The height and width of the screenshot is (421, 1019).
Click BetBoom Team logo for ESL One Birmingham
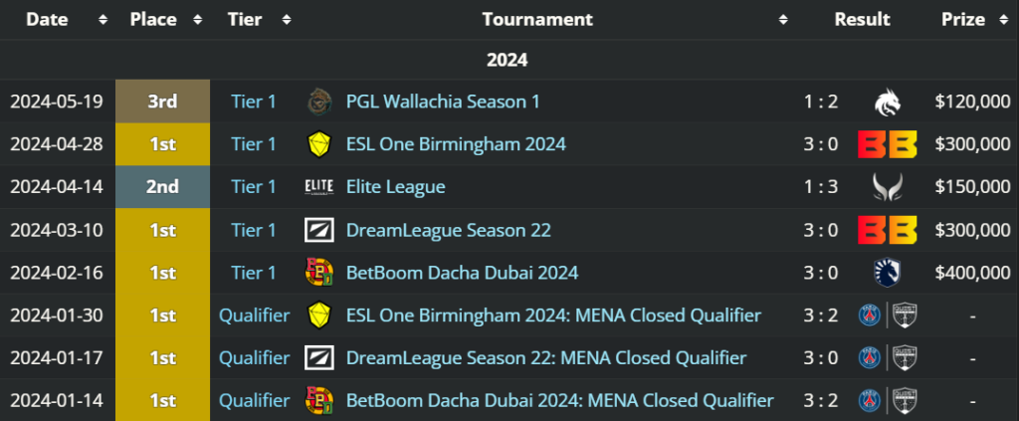pyautogui.click(x=887, y=144)
